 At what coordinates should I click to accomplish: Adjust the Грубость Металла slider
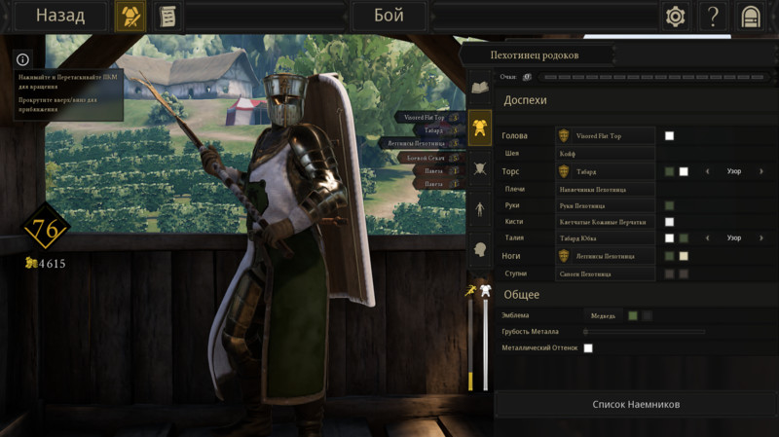coord(645,332)
